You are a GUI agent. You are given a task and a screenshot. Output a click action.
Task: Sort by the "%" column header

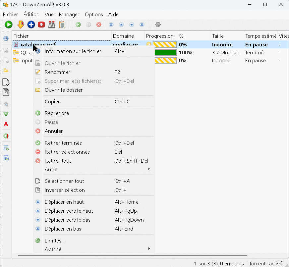(194, 36)
